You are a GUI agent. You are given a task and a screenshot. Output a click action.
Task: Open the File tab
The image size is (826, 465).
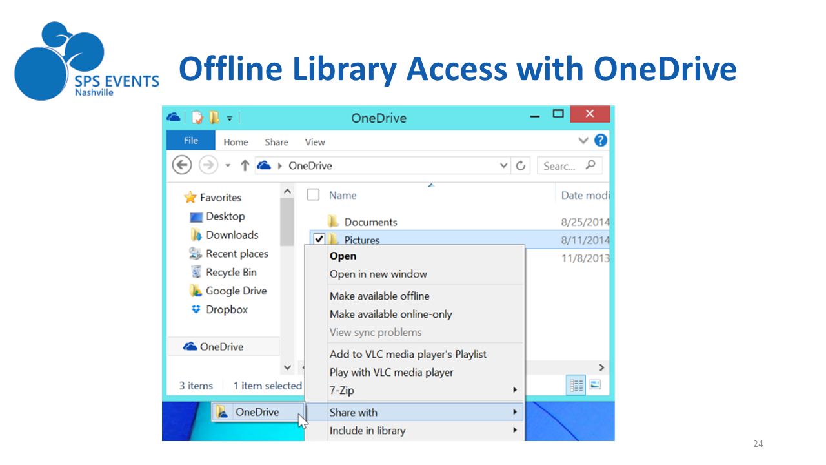click(x=190, y=141)
